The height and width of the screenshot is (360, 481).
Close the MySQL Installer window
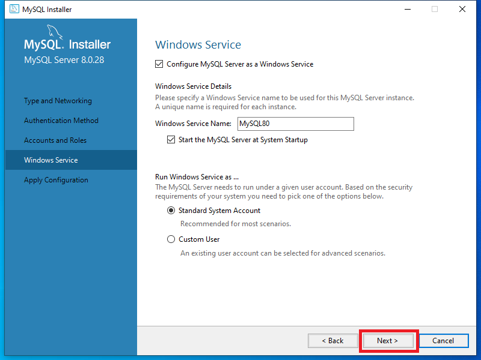(462, 9)
